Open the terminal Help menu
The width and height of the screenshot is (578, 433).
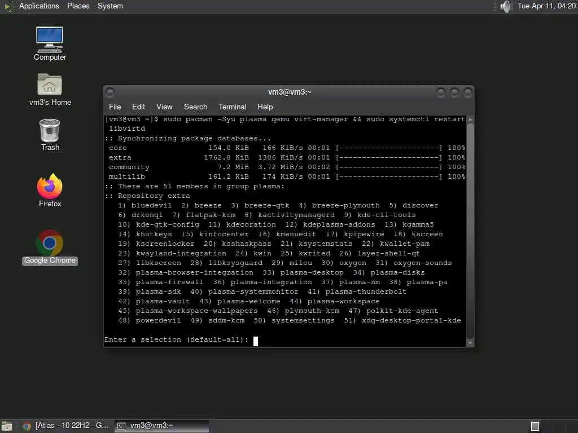coord(265,107)
